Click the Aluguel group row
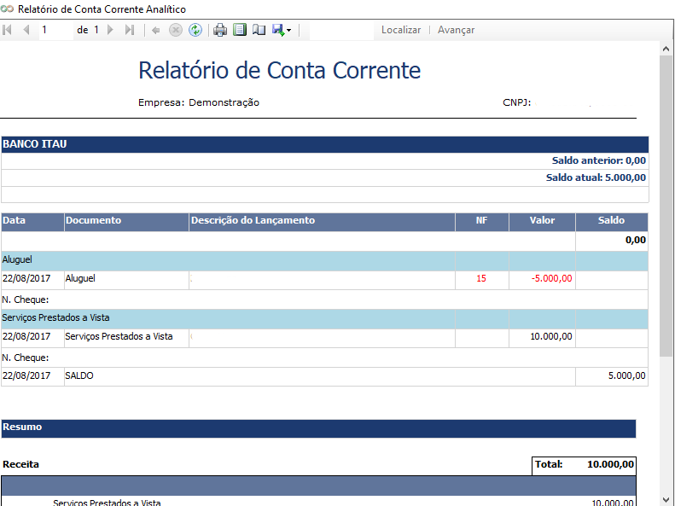675x506 pixels. tap(325, 261)
